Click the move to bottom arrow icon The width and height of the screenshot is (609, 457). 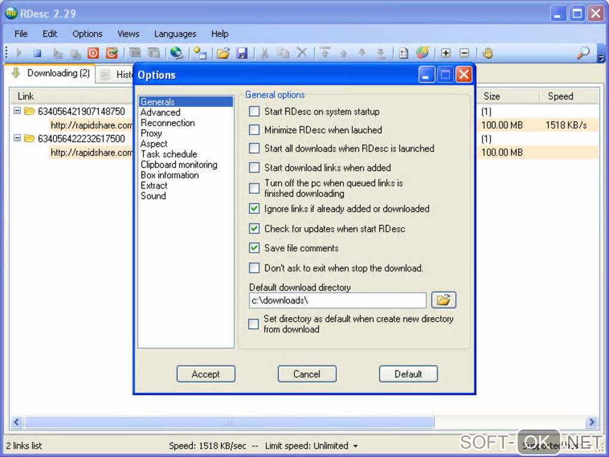point(381,53)
